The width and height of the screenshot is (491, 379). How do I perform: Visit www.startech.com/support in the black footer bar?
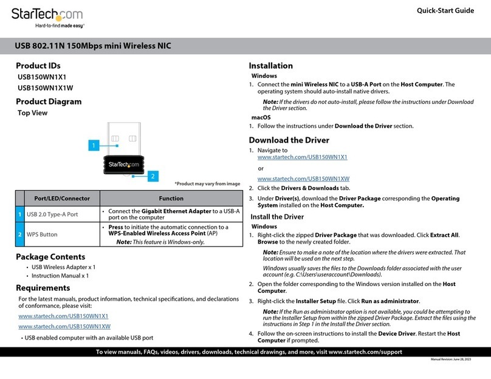click(365, 352)
